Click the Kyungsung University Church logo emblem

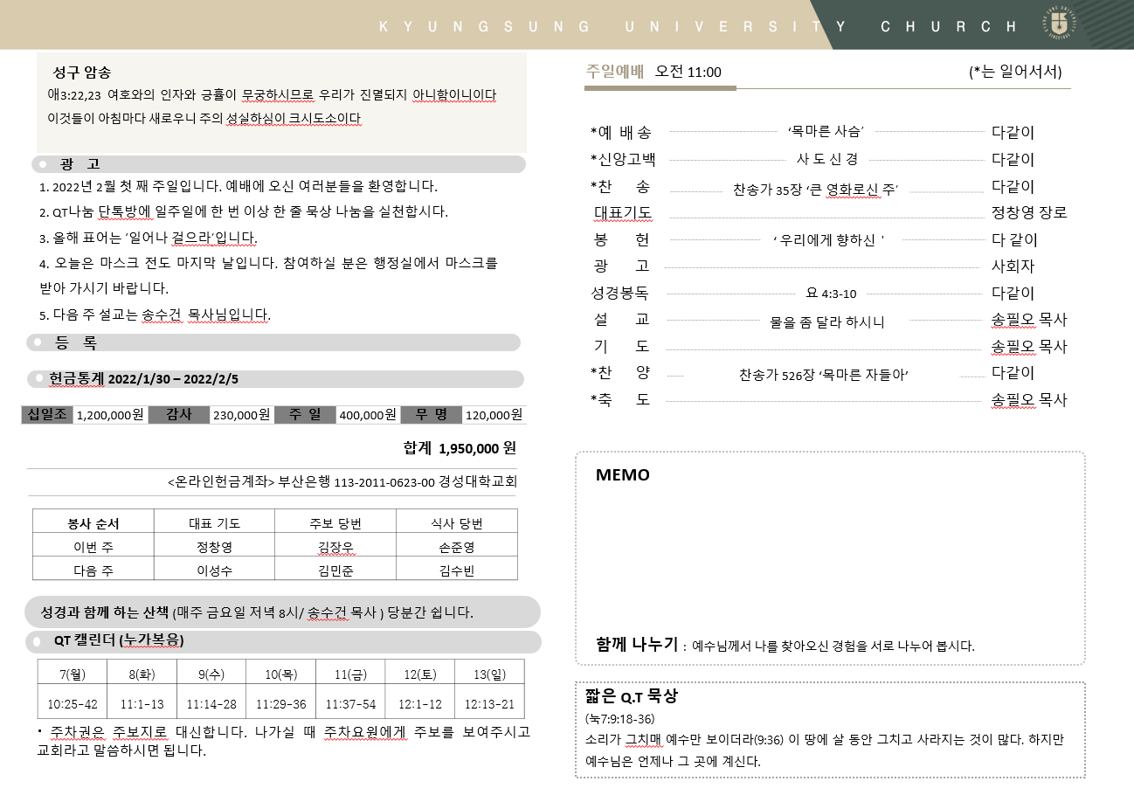click(1058, 24)
